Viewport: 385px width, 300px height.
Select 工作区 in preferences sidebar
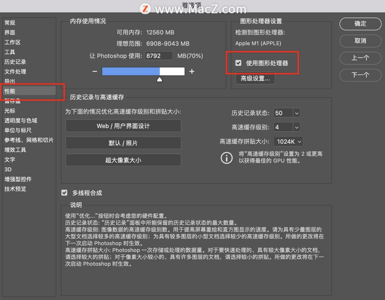click(x=13, y=42)
